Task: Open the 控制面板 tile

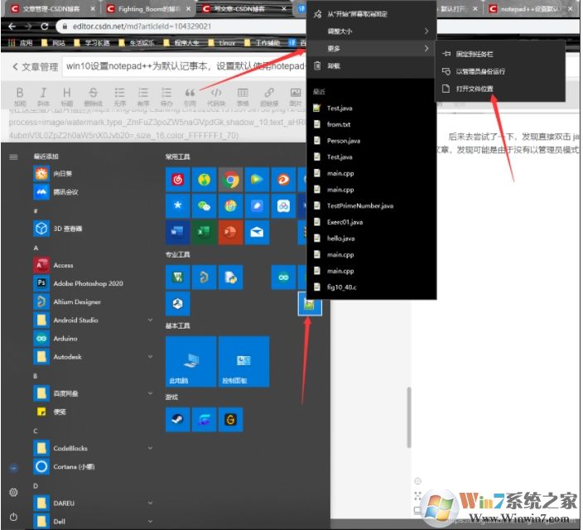Action: 244,362
